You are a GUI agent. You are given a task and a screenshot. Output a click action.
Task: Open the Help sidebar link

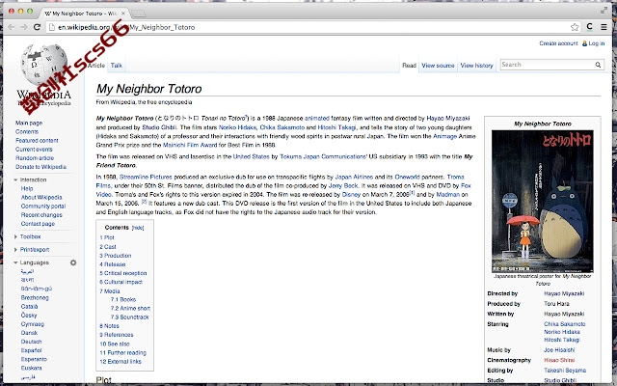(27, 189)
